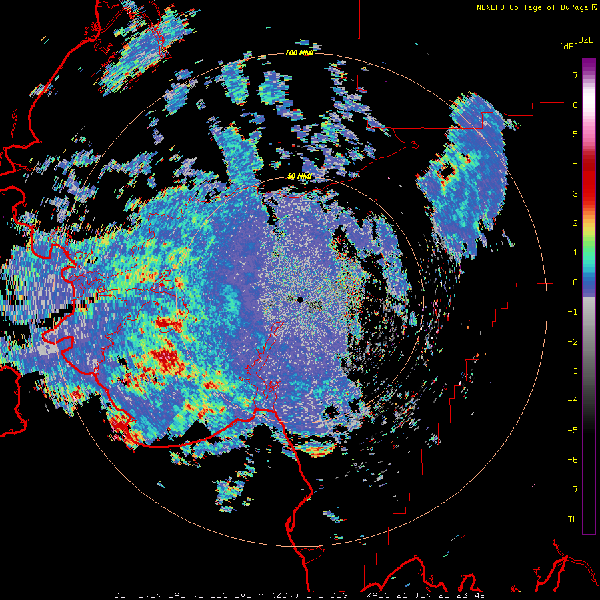Click the '-5' value on the color scale
Screen dimensions: 600x600
click(x=573, y=430)
